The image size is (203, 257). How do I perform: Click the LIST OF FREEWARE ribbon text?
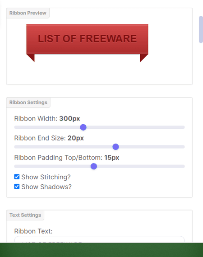point(87,39)
